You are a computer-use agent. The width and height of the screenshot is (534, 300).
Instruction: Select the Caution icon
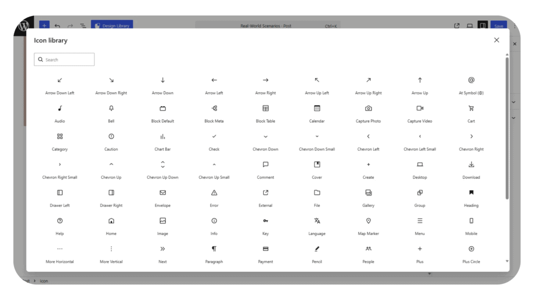tap(111, 136)
